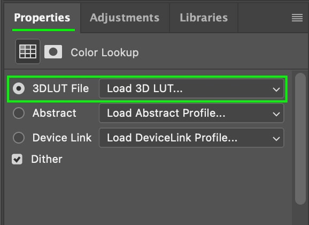The image size is (309, 225).
Task: Switch to the Adjustments tab
Action: (125, 18)
